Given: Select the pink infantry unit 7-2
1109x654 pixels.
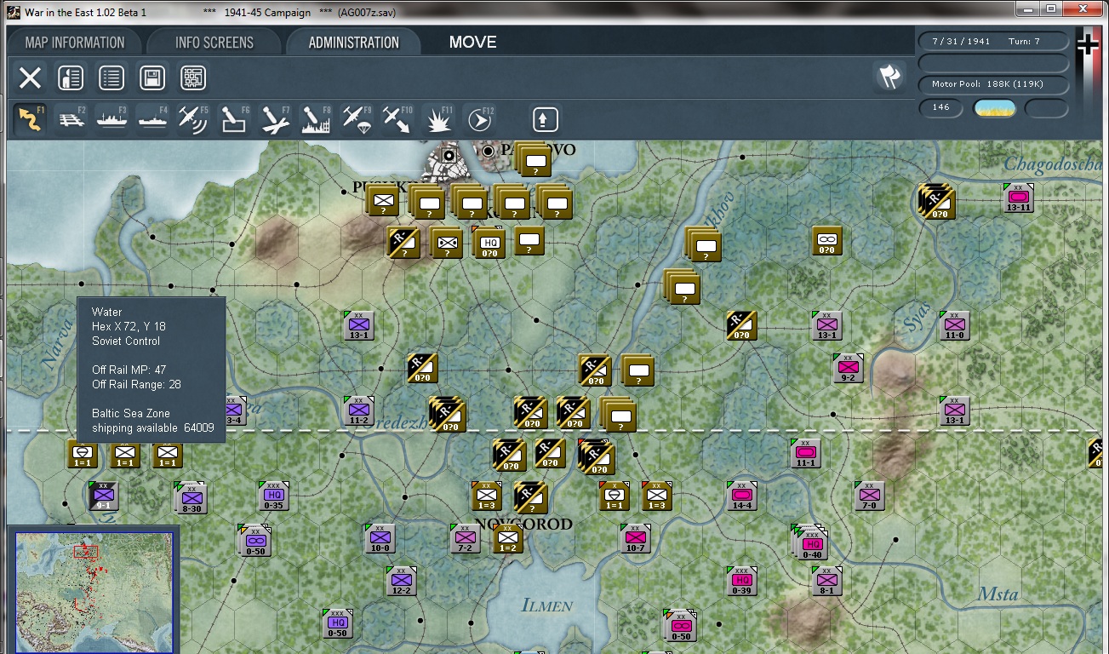Looking at the screenshot, I should pyautogui.click(x=465, y=538).
